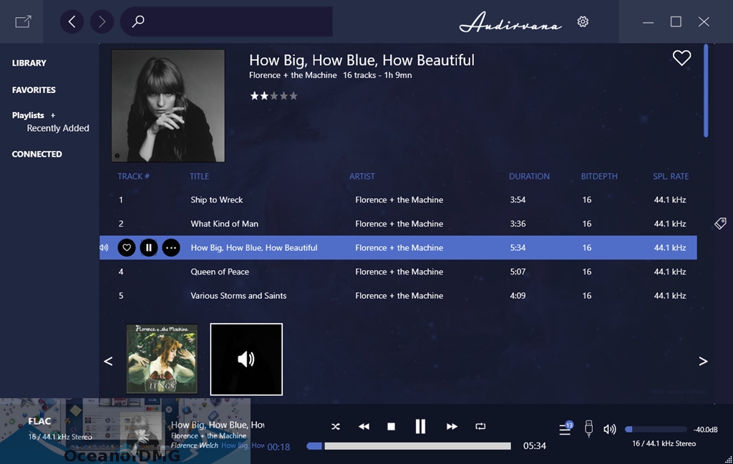Image resolution: width=733 pixels, height=464 pixels.
Task: Open the tag editor icon at right edge
Action: coord(720,223)
